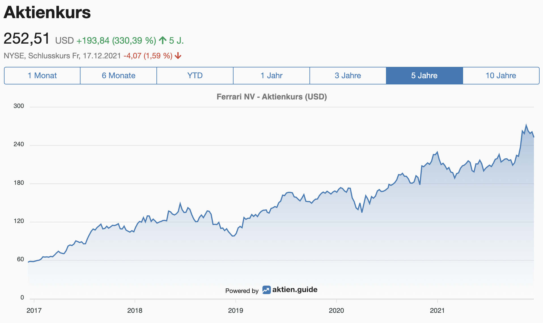Click the +193,84 (330,39 %) gain text
The height and width of the screenshot is (323, 543).
point(116,41)
